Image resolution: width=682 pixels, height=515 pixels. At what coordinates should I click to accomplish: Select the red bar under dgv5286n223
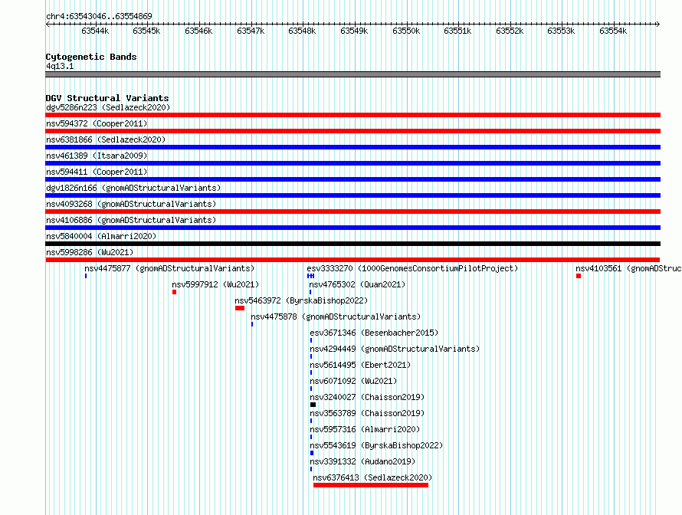(x=352, y=115)
